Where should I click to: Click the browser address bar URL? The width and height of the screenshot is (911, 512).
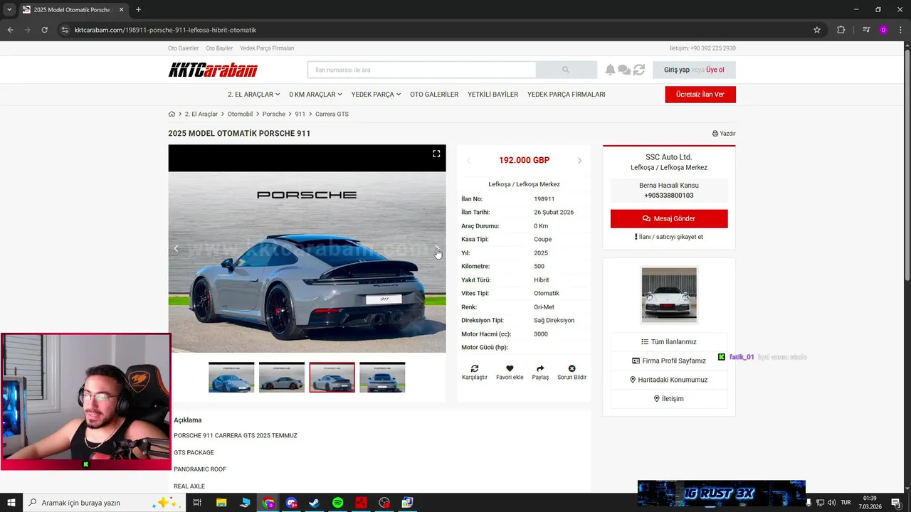coord(165,30)
